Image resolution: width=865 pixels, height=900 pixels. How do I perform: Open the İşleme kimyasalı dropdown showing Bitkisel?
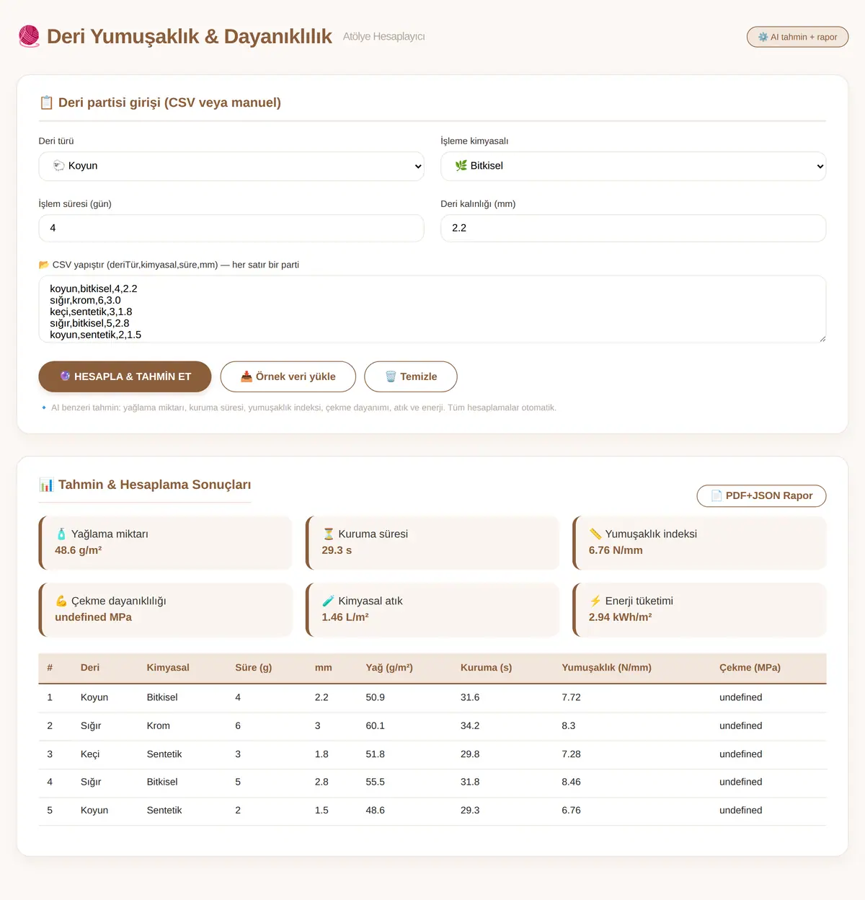click(634, 166)
